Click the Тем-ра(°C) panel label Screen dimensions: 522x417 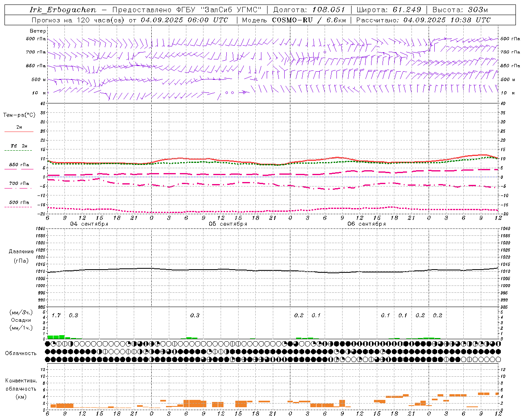click(19, 115)
